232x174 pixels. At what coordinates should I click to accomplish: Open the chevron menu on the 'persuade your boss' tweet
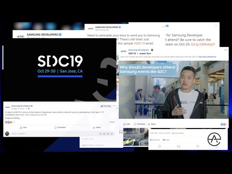pyautogui.click(x=162, y=27)
